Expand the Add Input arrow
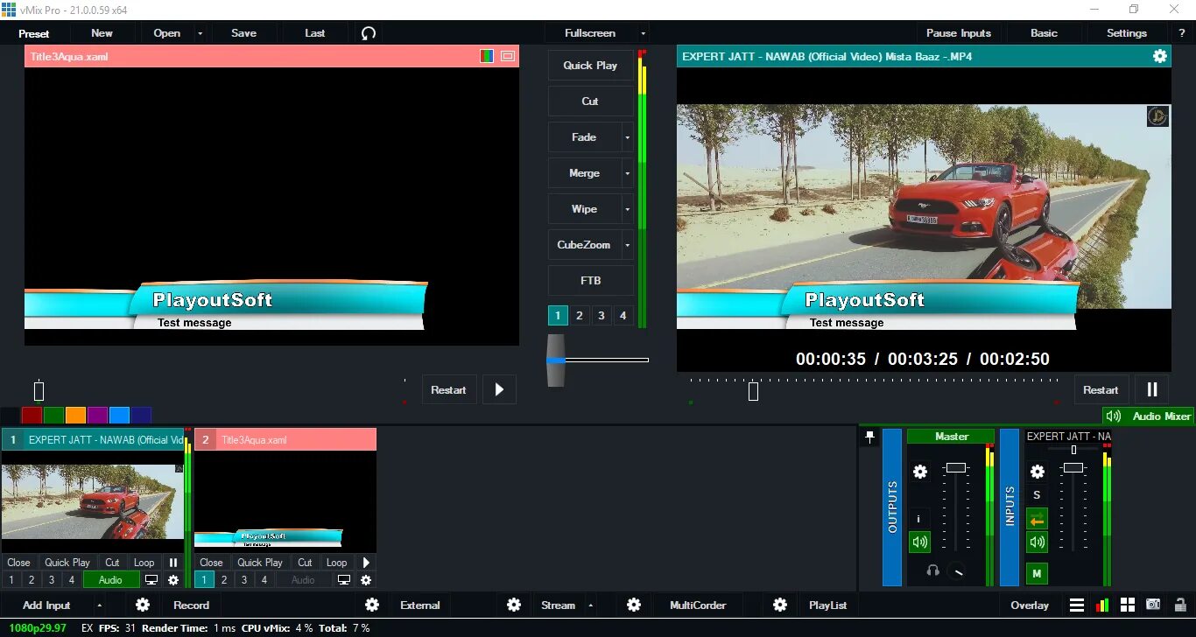1196x637 pixels. pos(99,605)
